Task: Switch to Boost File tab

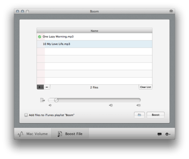Action: (x=70, y=134)
